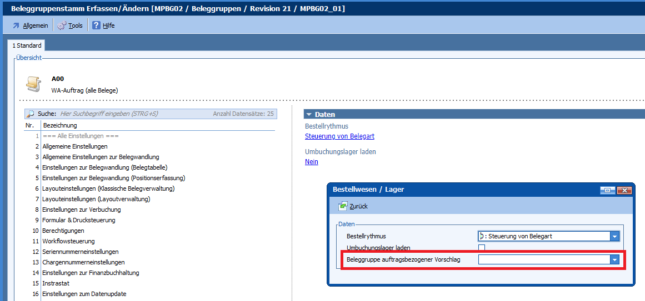The height and width of the screenshot is (301, 645).
Task: Click the green Zurück arrow icon
Action: click(343, 206)
